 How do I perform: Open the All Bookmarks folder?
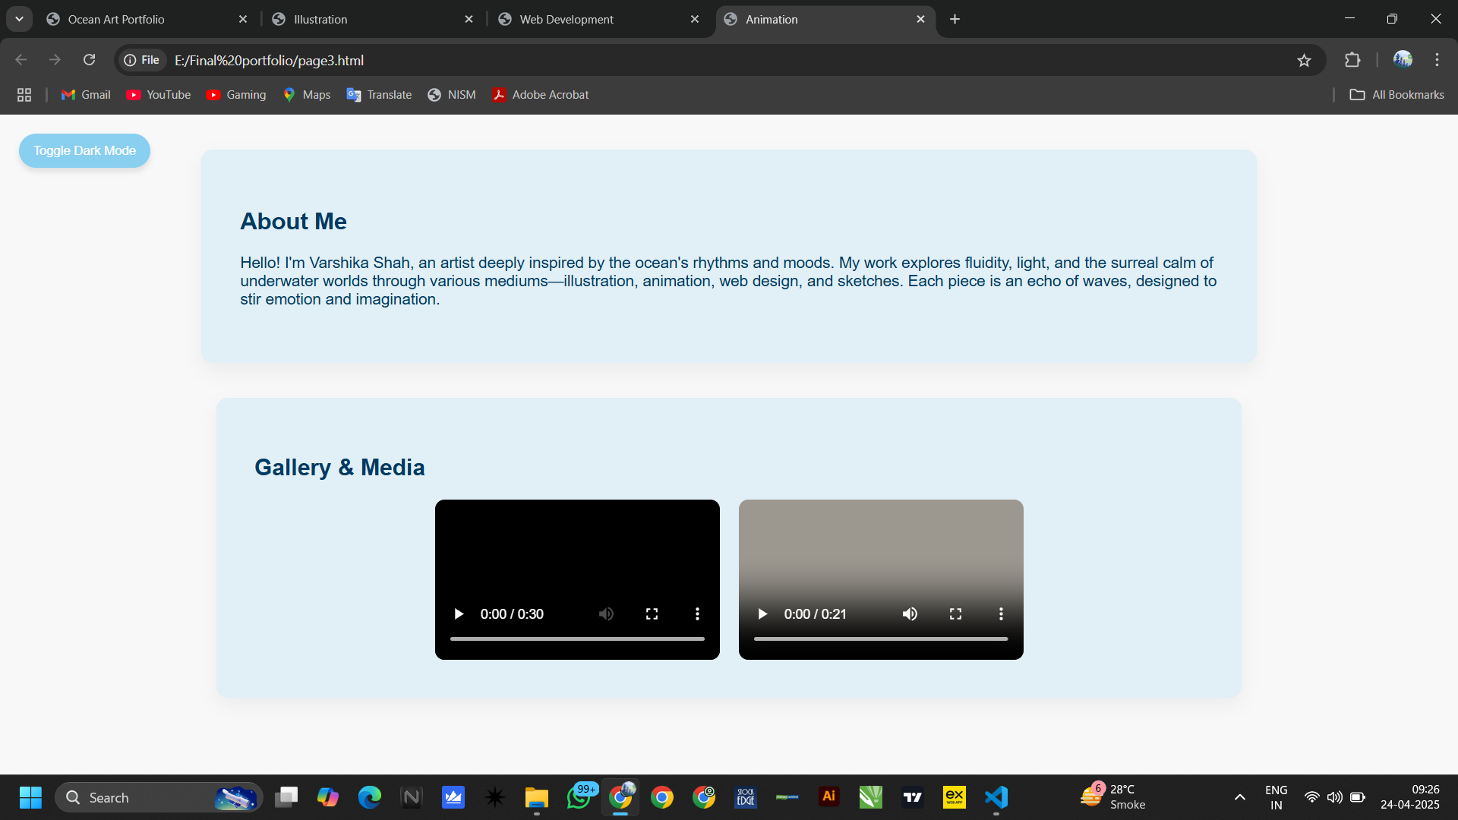coord(1396,95)
